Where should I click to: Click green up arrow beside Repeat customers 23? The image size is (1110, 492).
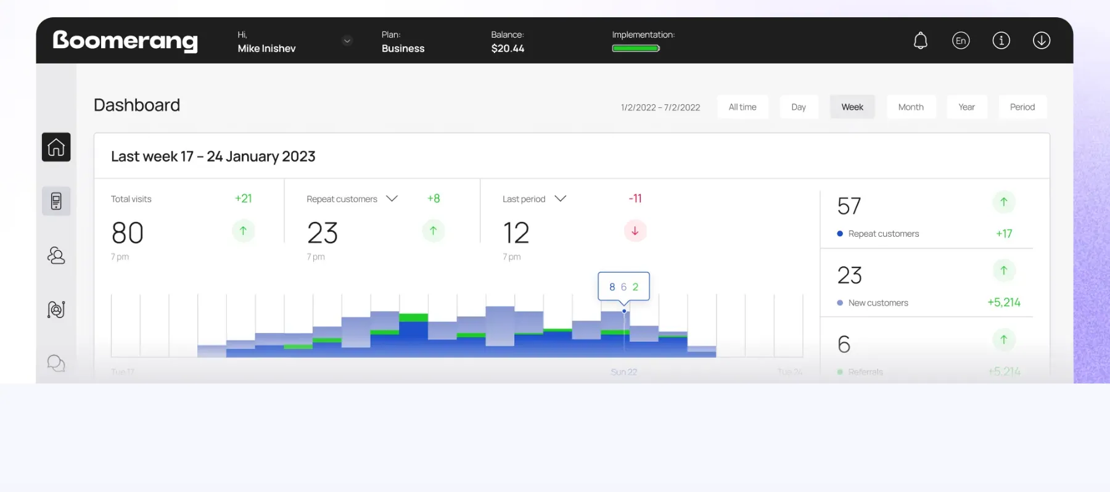coord(433,231)
